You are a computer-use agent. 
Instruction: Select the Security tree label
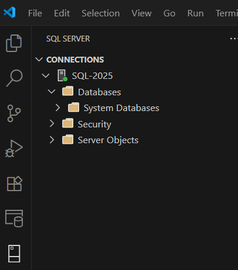94,124
